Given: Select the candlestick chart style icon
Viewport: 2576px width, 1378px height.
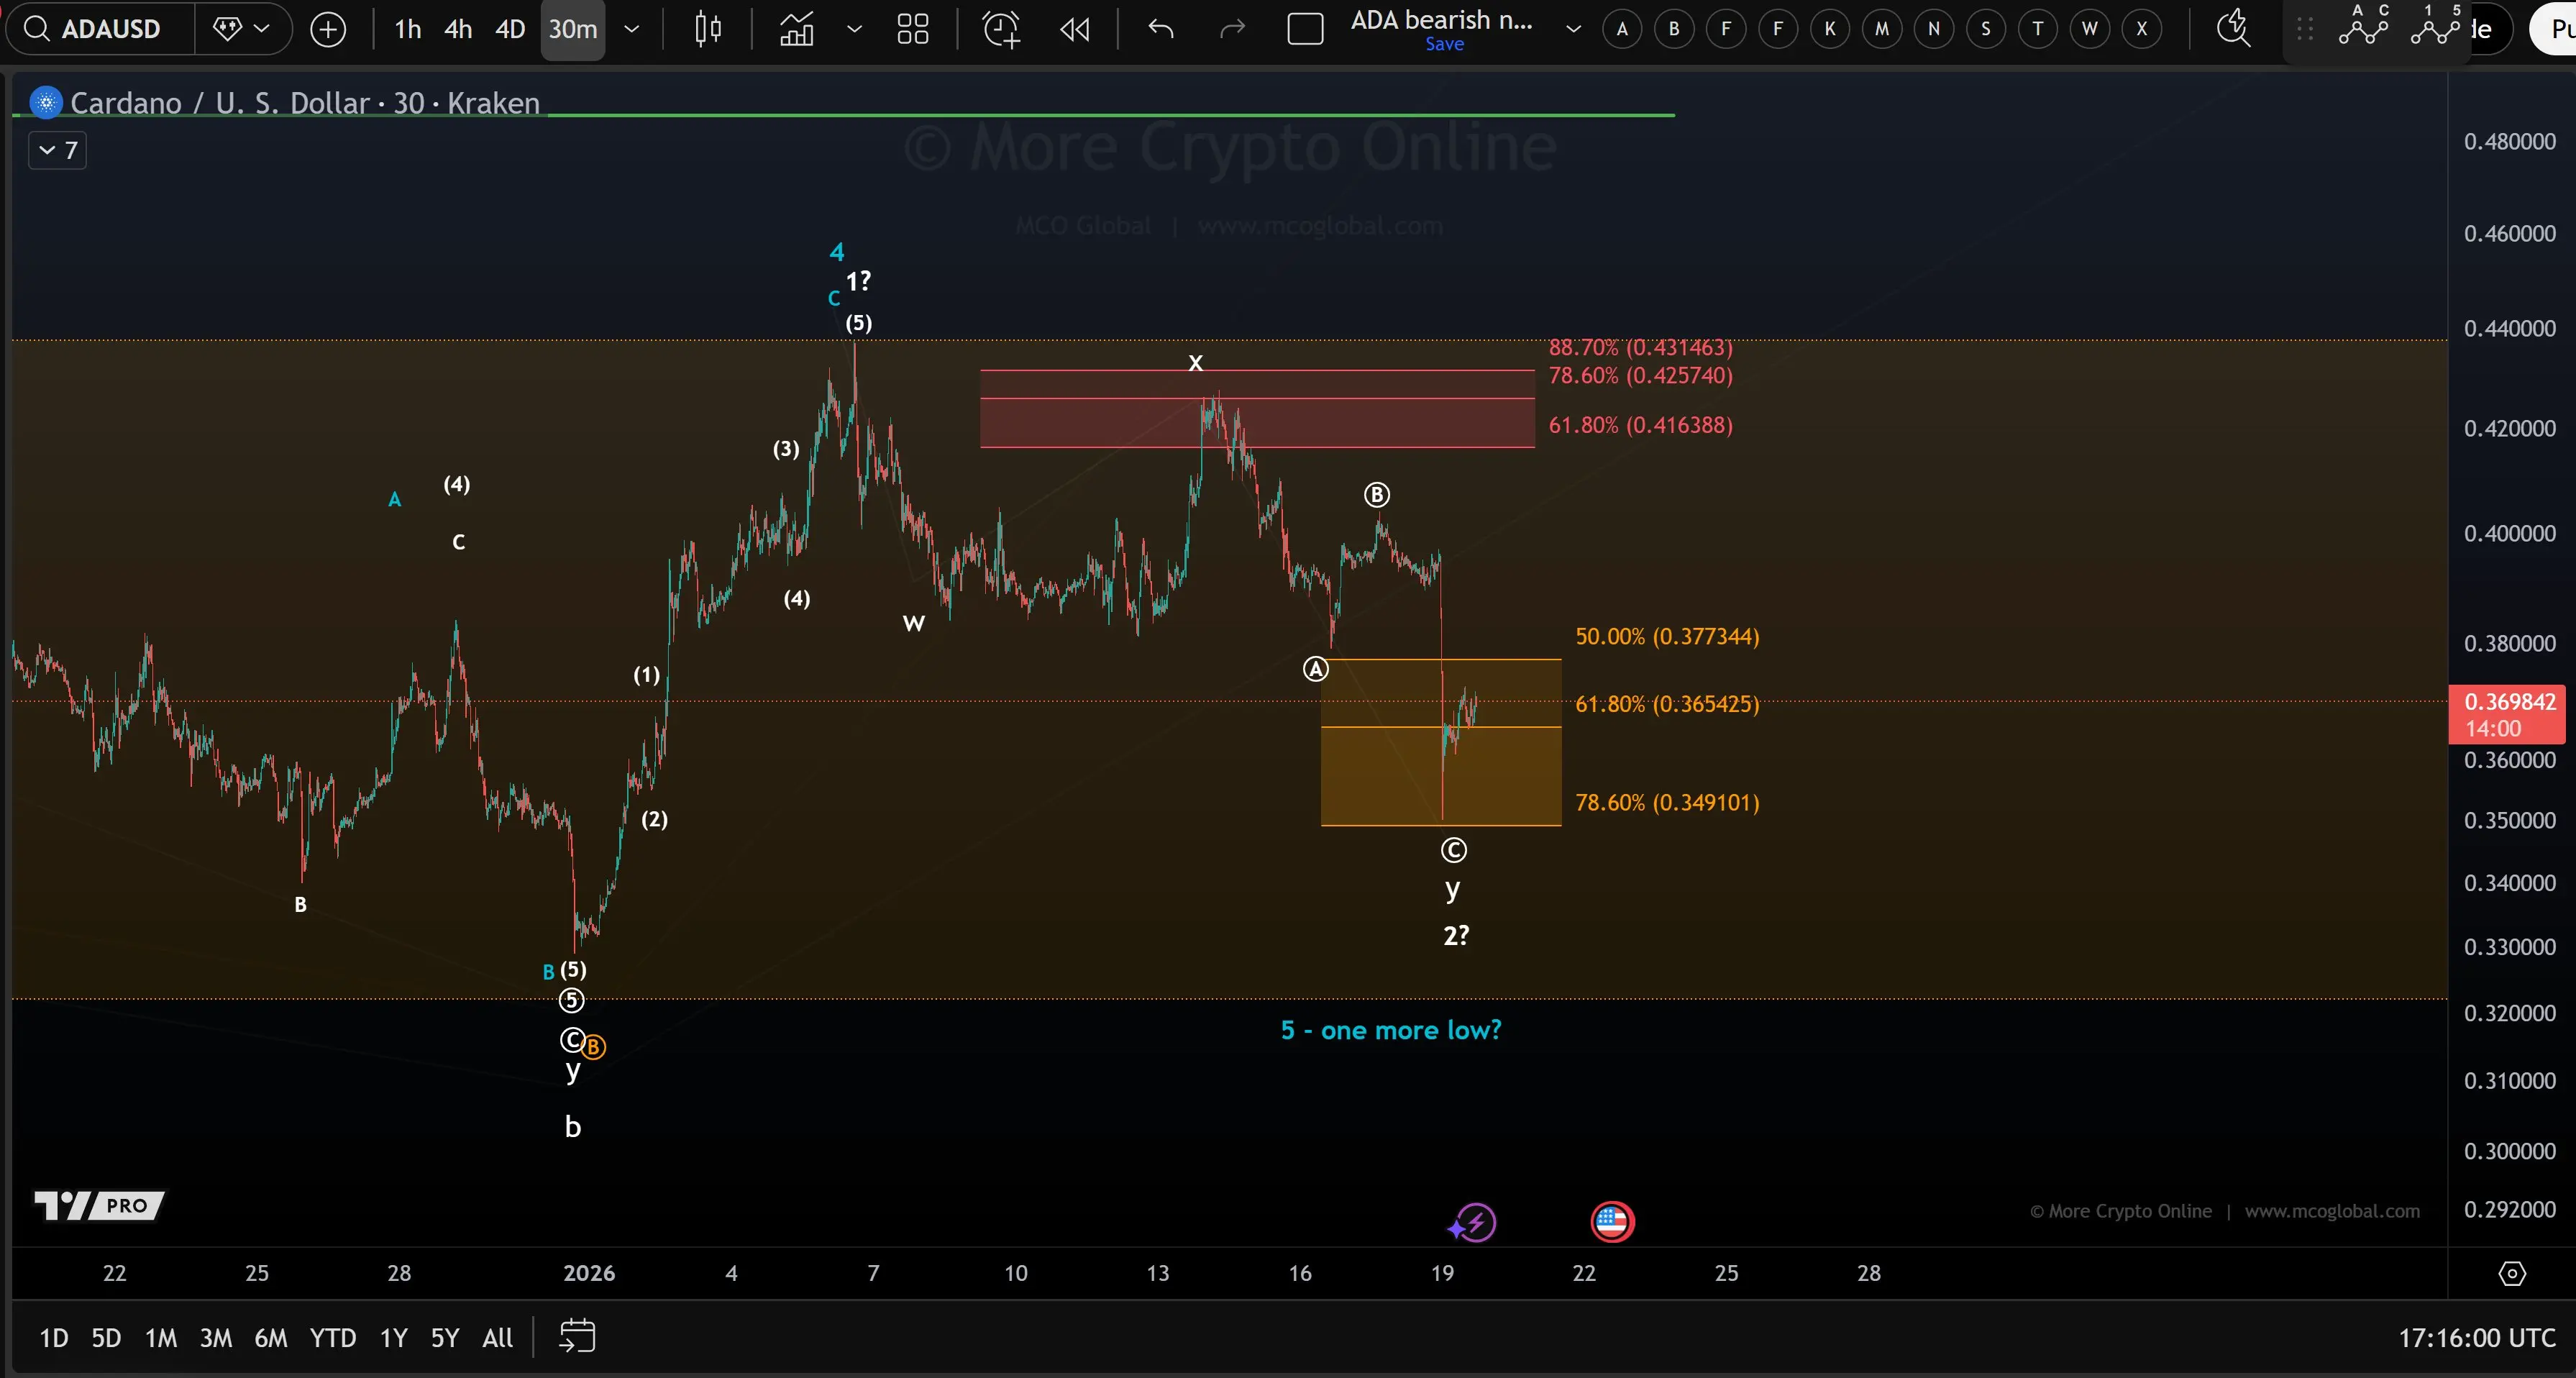Looking at the screenshot, I should tap(708, 29).
